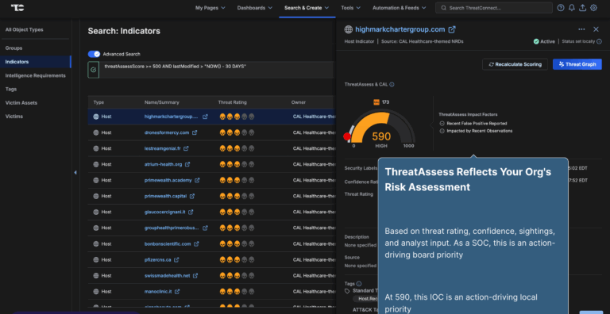Expand the Dashboards menu

255,8
